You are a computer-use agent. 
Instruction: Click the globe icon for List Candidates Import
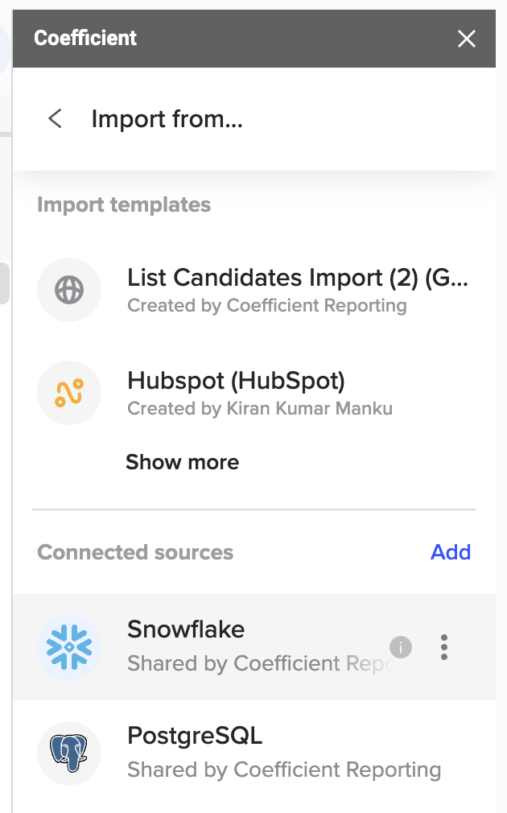point(69,290)
